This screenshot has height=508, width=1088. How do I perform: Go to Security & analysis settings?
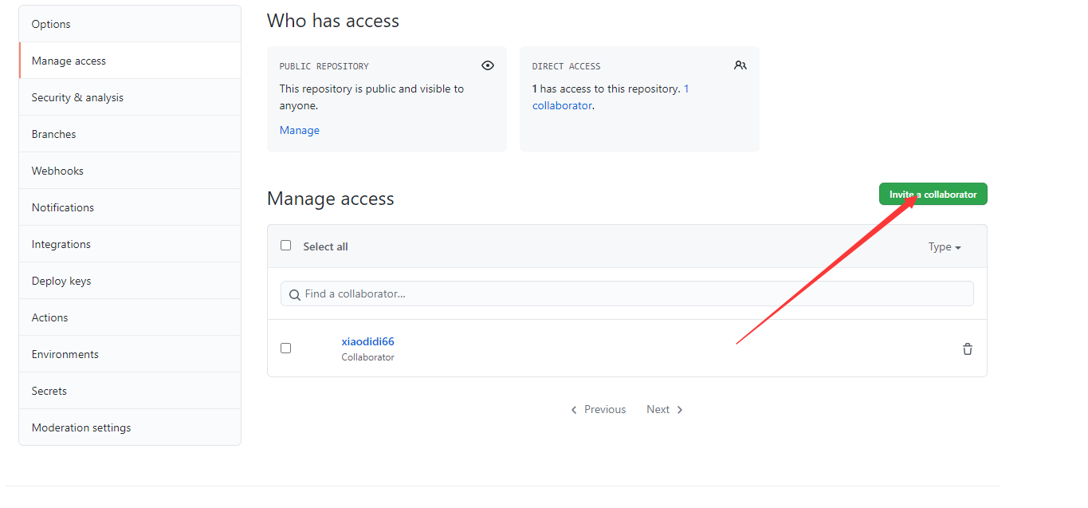[x=77, y=97]
